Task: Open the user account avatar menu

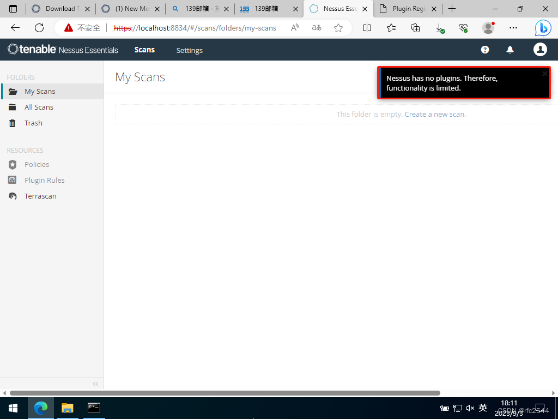Action: [x=540, y=50]
